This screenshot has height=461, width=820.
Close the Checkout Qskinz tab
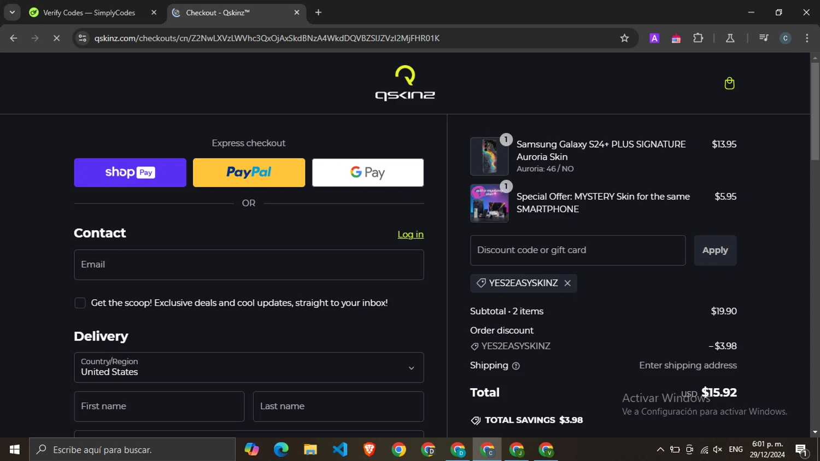pos(297,13)
